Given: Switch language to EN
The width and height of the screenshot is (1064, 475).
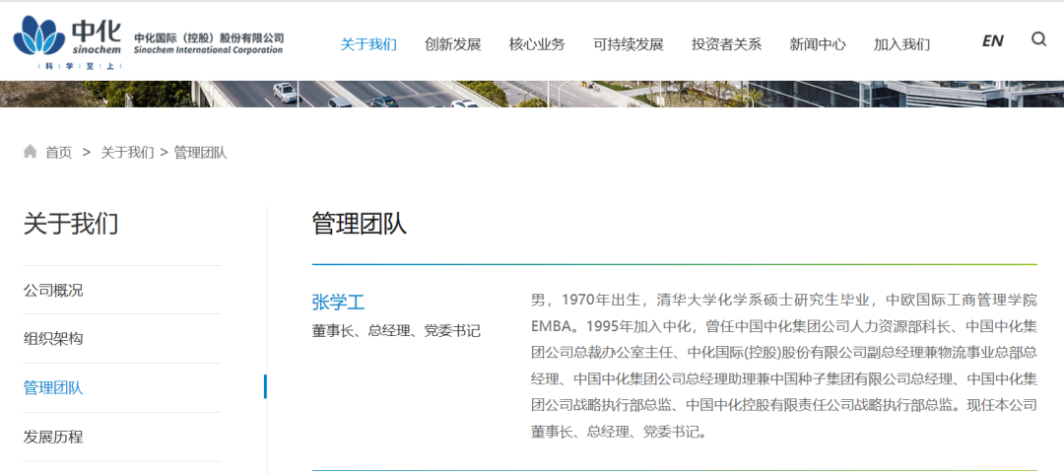Looking at the screenshot, I should pyautogui.click(x=992, y=40).
